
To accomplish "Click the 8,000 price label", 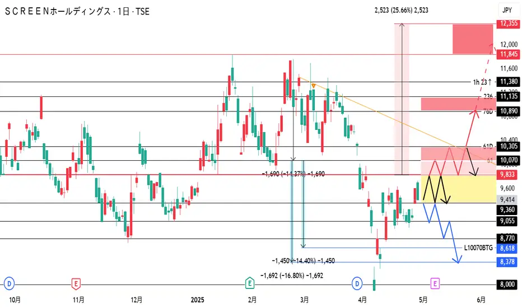I will pos(507,284).
